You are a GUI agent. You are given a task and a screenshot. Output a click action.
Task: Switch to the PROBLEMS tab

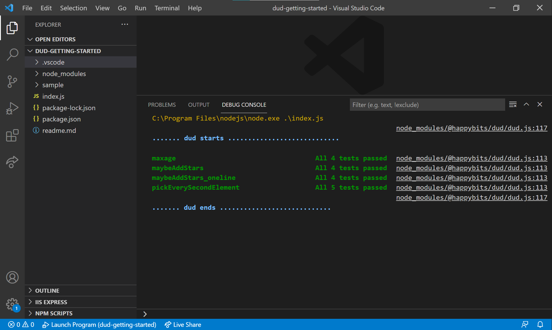pyautogui.click(x=162, y=105)
